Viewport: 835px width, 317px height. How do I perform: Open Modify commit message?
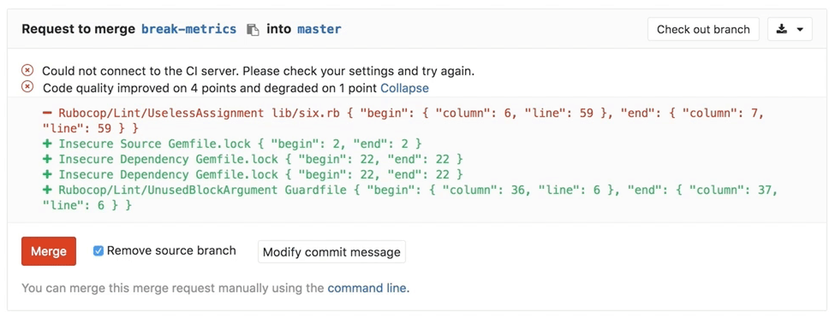point(331,252)
